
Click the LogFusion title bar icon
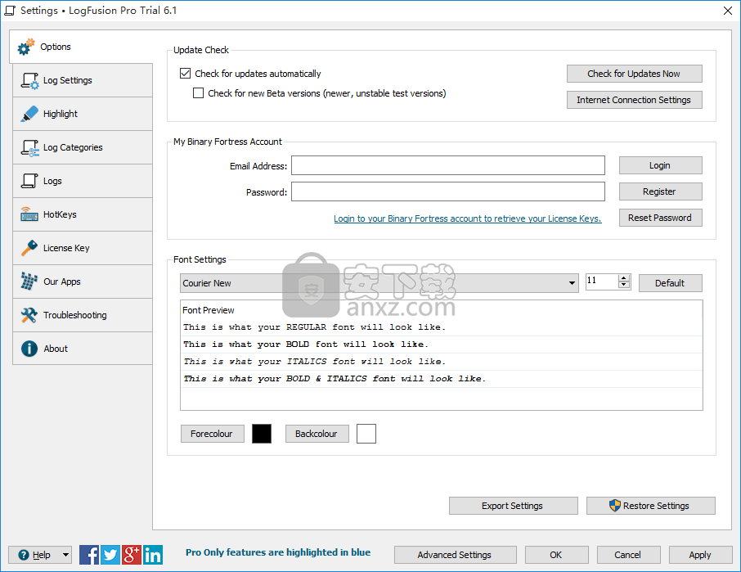pos(10,11)
